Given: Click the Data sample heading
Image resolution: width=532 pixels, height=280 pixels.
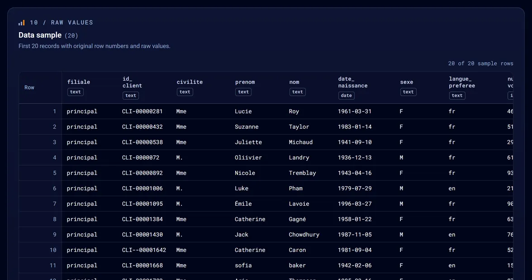Looking at the screenshot, I should 40,35.
